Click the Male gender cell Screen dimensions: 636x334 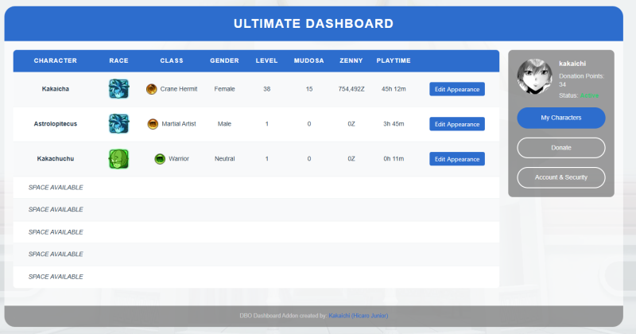(x=224, y=124)
